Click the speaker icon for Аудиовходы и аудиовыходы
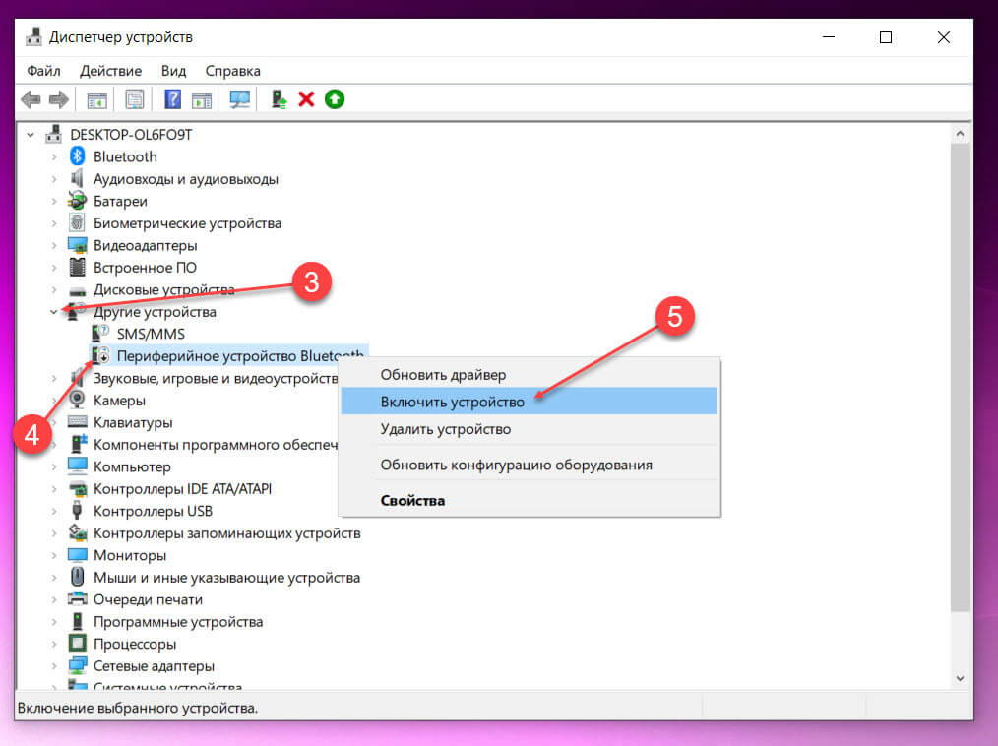 tap(77, 178)
